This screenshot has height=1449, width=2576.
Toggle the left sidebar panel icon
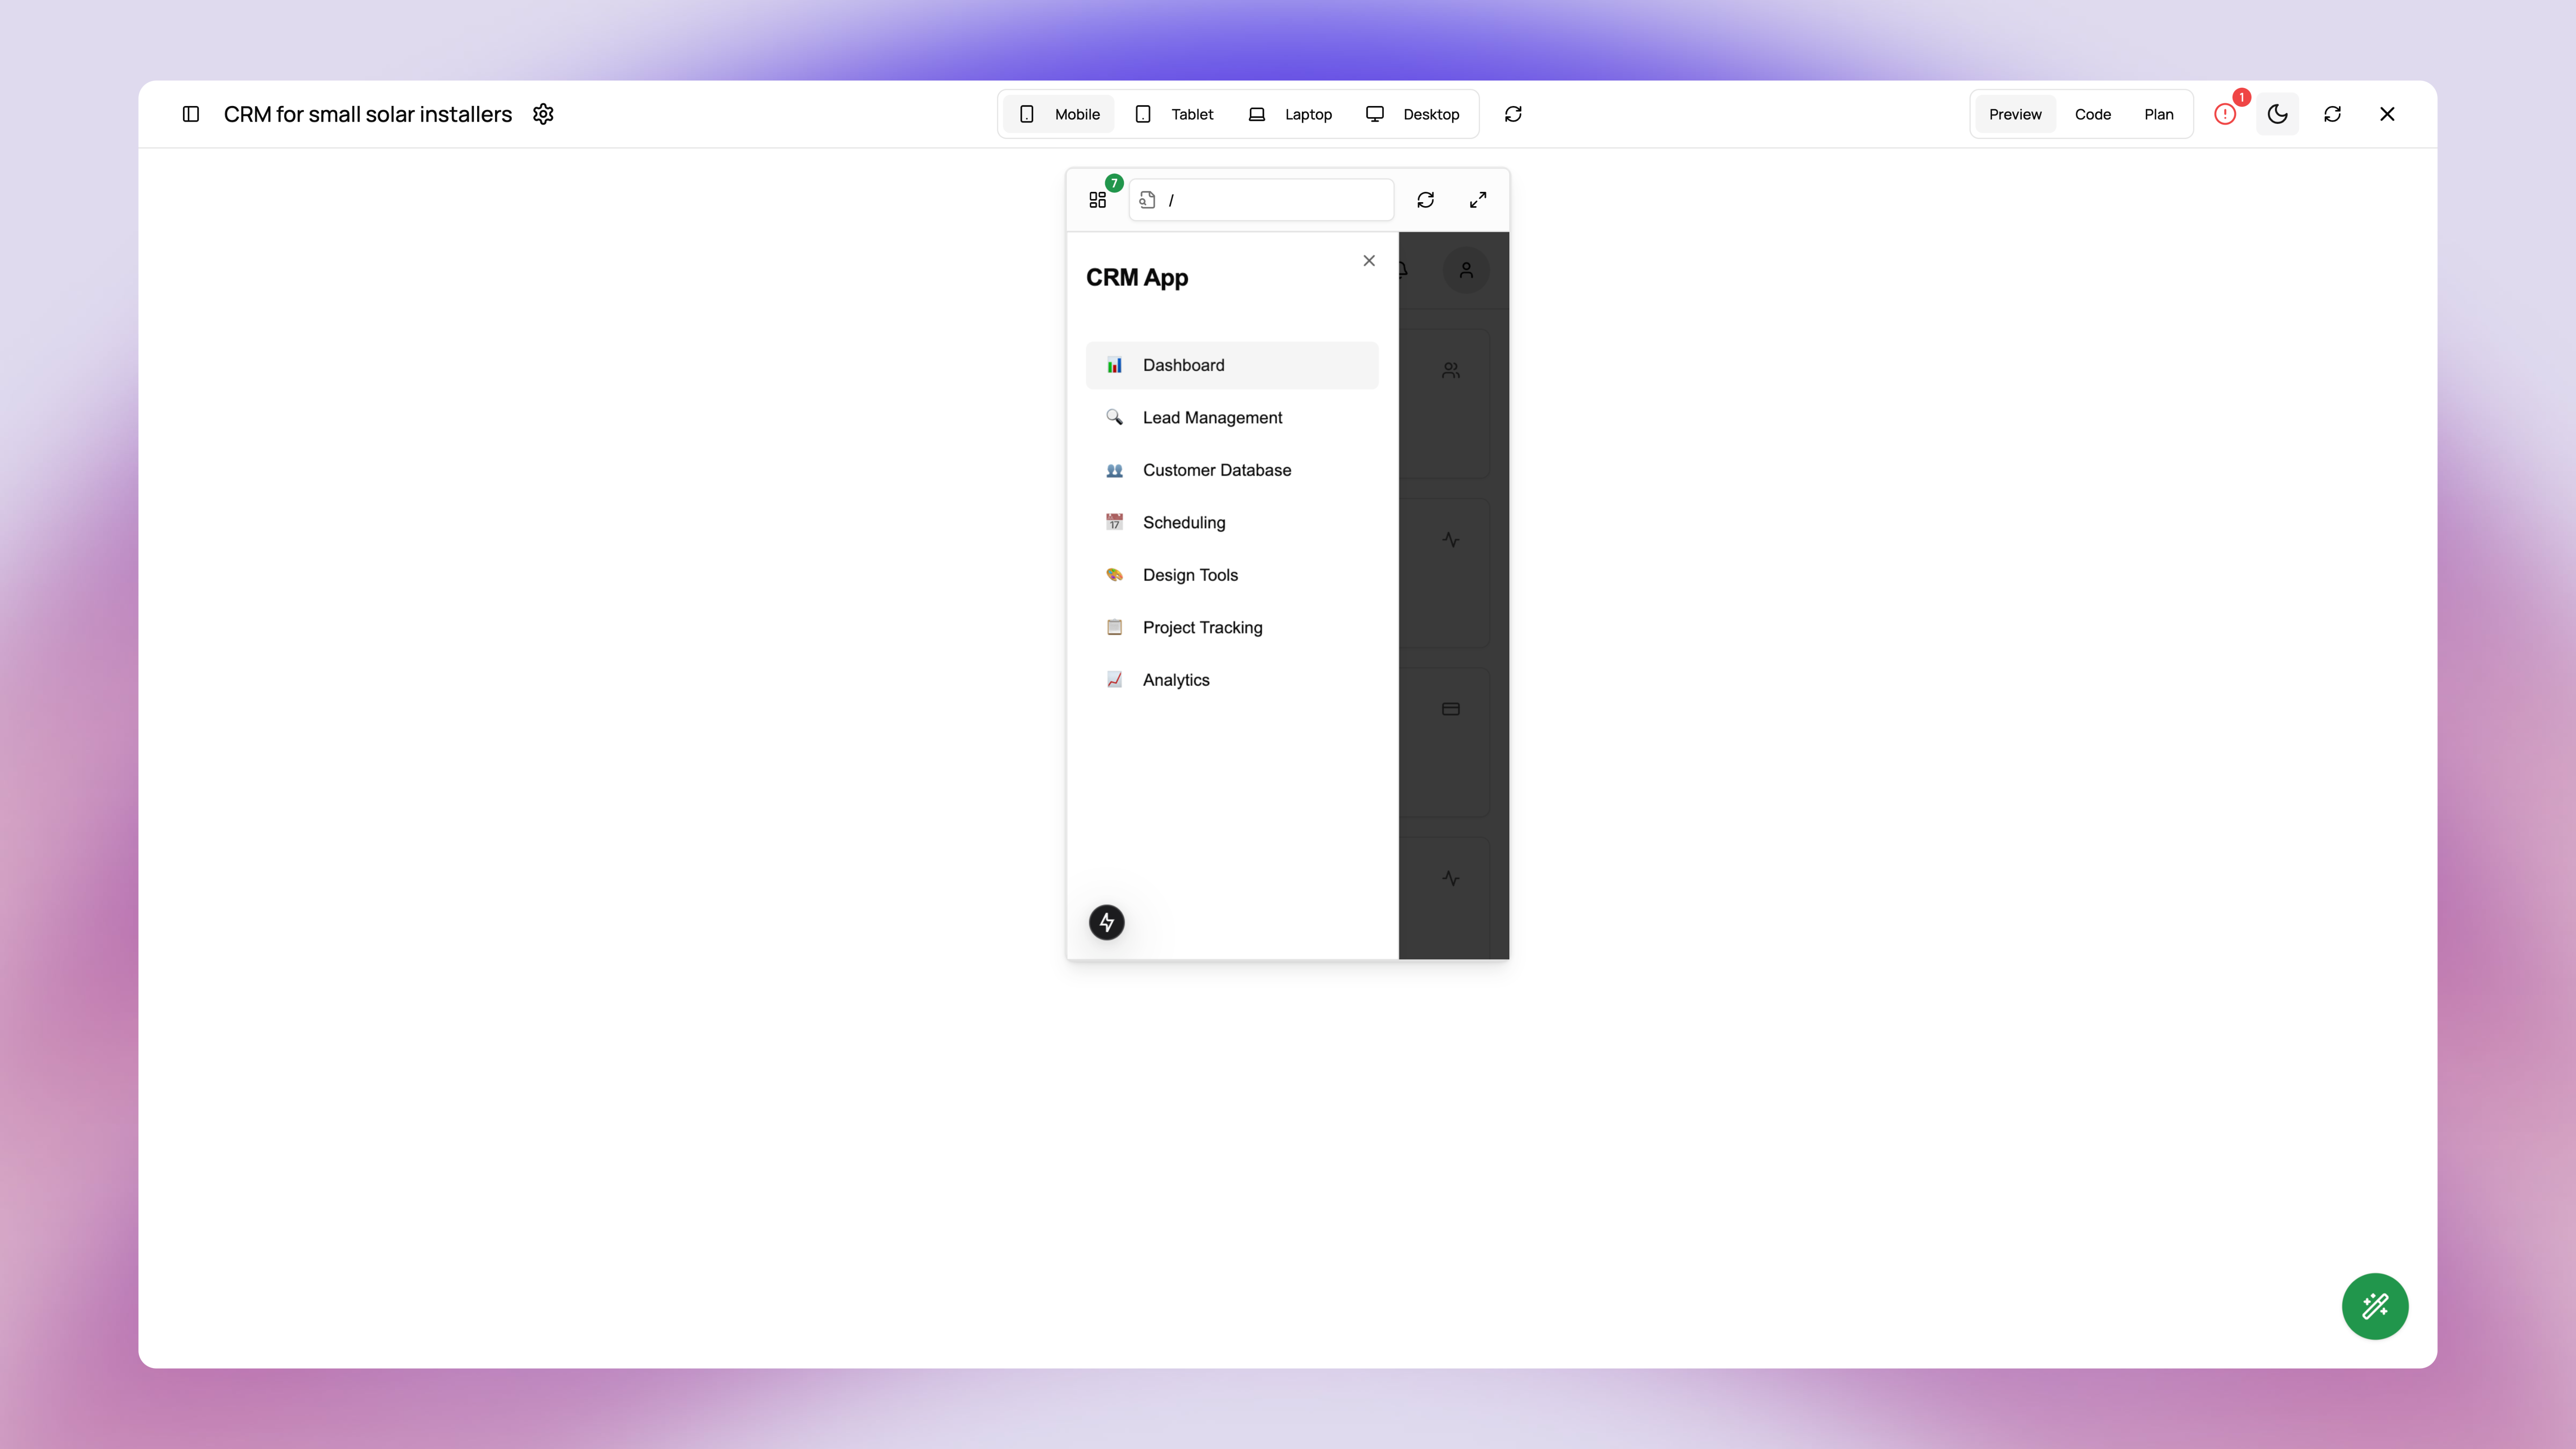[191, 114]
